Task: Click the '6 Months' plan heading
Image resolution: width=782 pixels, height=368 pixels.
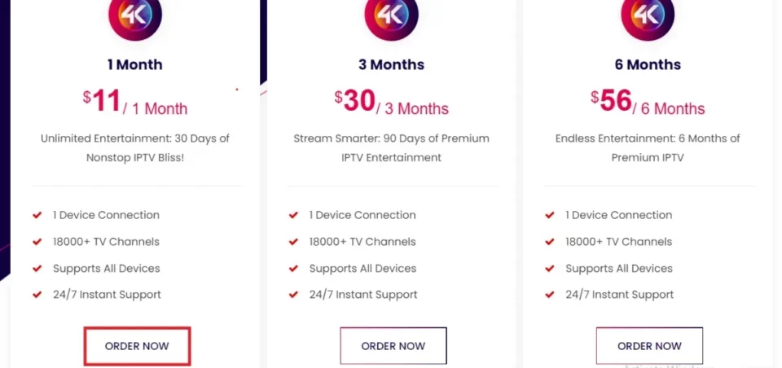Action: (648, 65)
